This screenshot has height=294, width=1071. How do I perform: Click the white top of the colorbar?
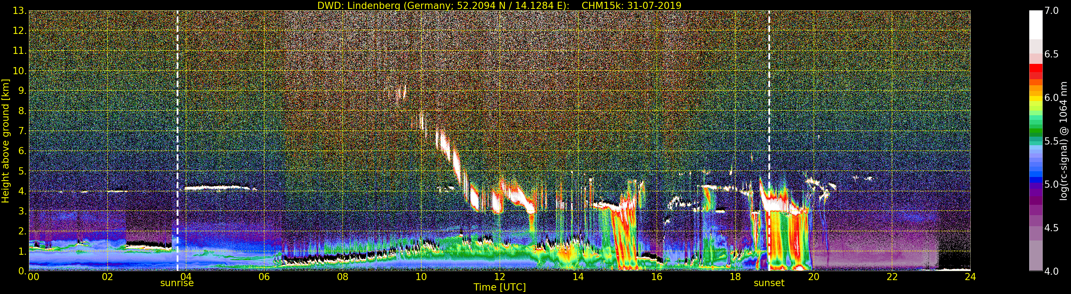tap(1036, 24)
